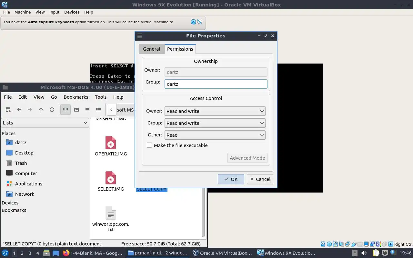The width and height of the screenshot is (413, 258).
Task: Go back using the file manager arrow
Action: coord(19,110)
